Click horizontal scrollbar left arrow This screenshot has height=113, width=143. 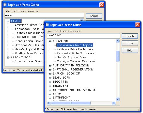click(x=49, y=103)
